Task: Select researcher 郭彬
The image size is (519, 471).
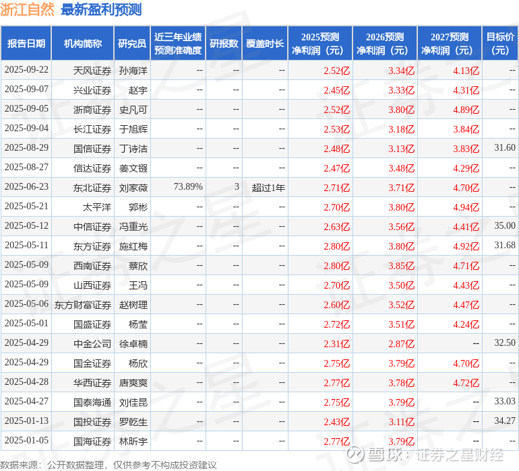Action: pos(138,207)
